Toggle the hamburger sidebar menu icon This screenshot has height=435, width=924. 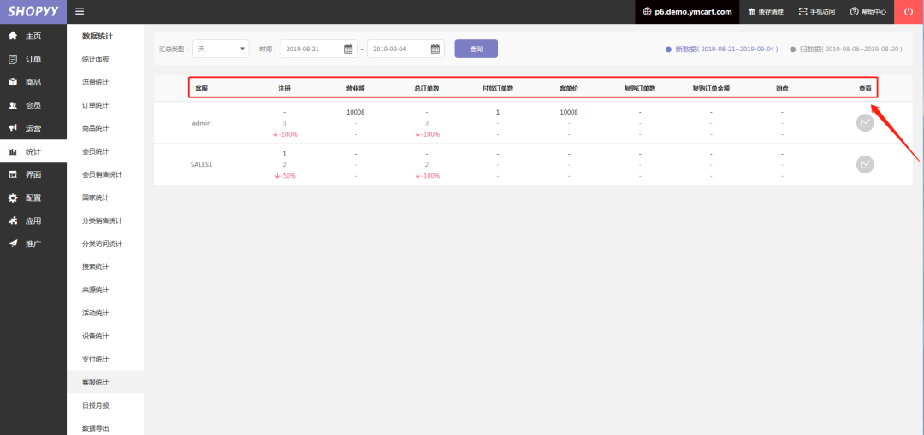(x=80, y=11)
